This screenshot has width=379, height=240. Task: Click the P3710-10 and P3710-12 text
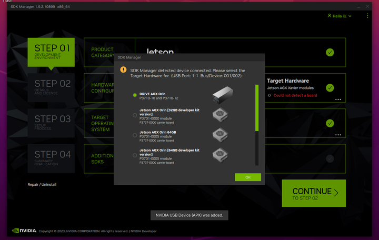coord(158,98)
